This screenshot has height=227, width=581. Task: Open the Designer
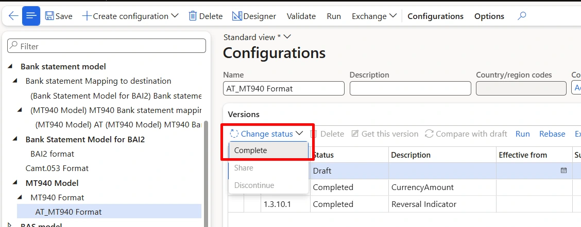tap(254, 16)
